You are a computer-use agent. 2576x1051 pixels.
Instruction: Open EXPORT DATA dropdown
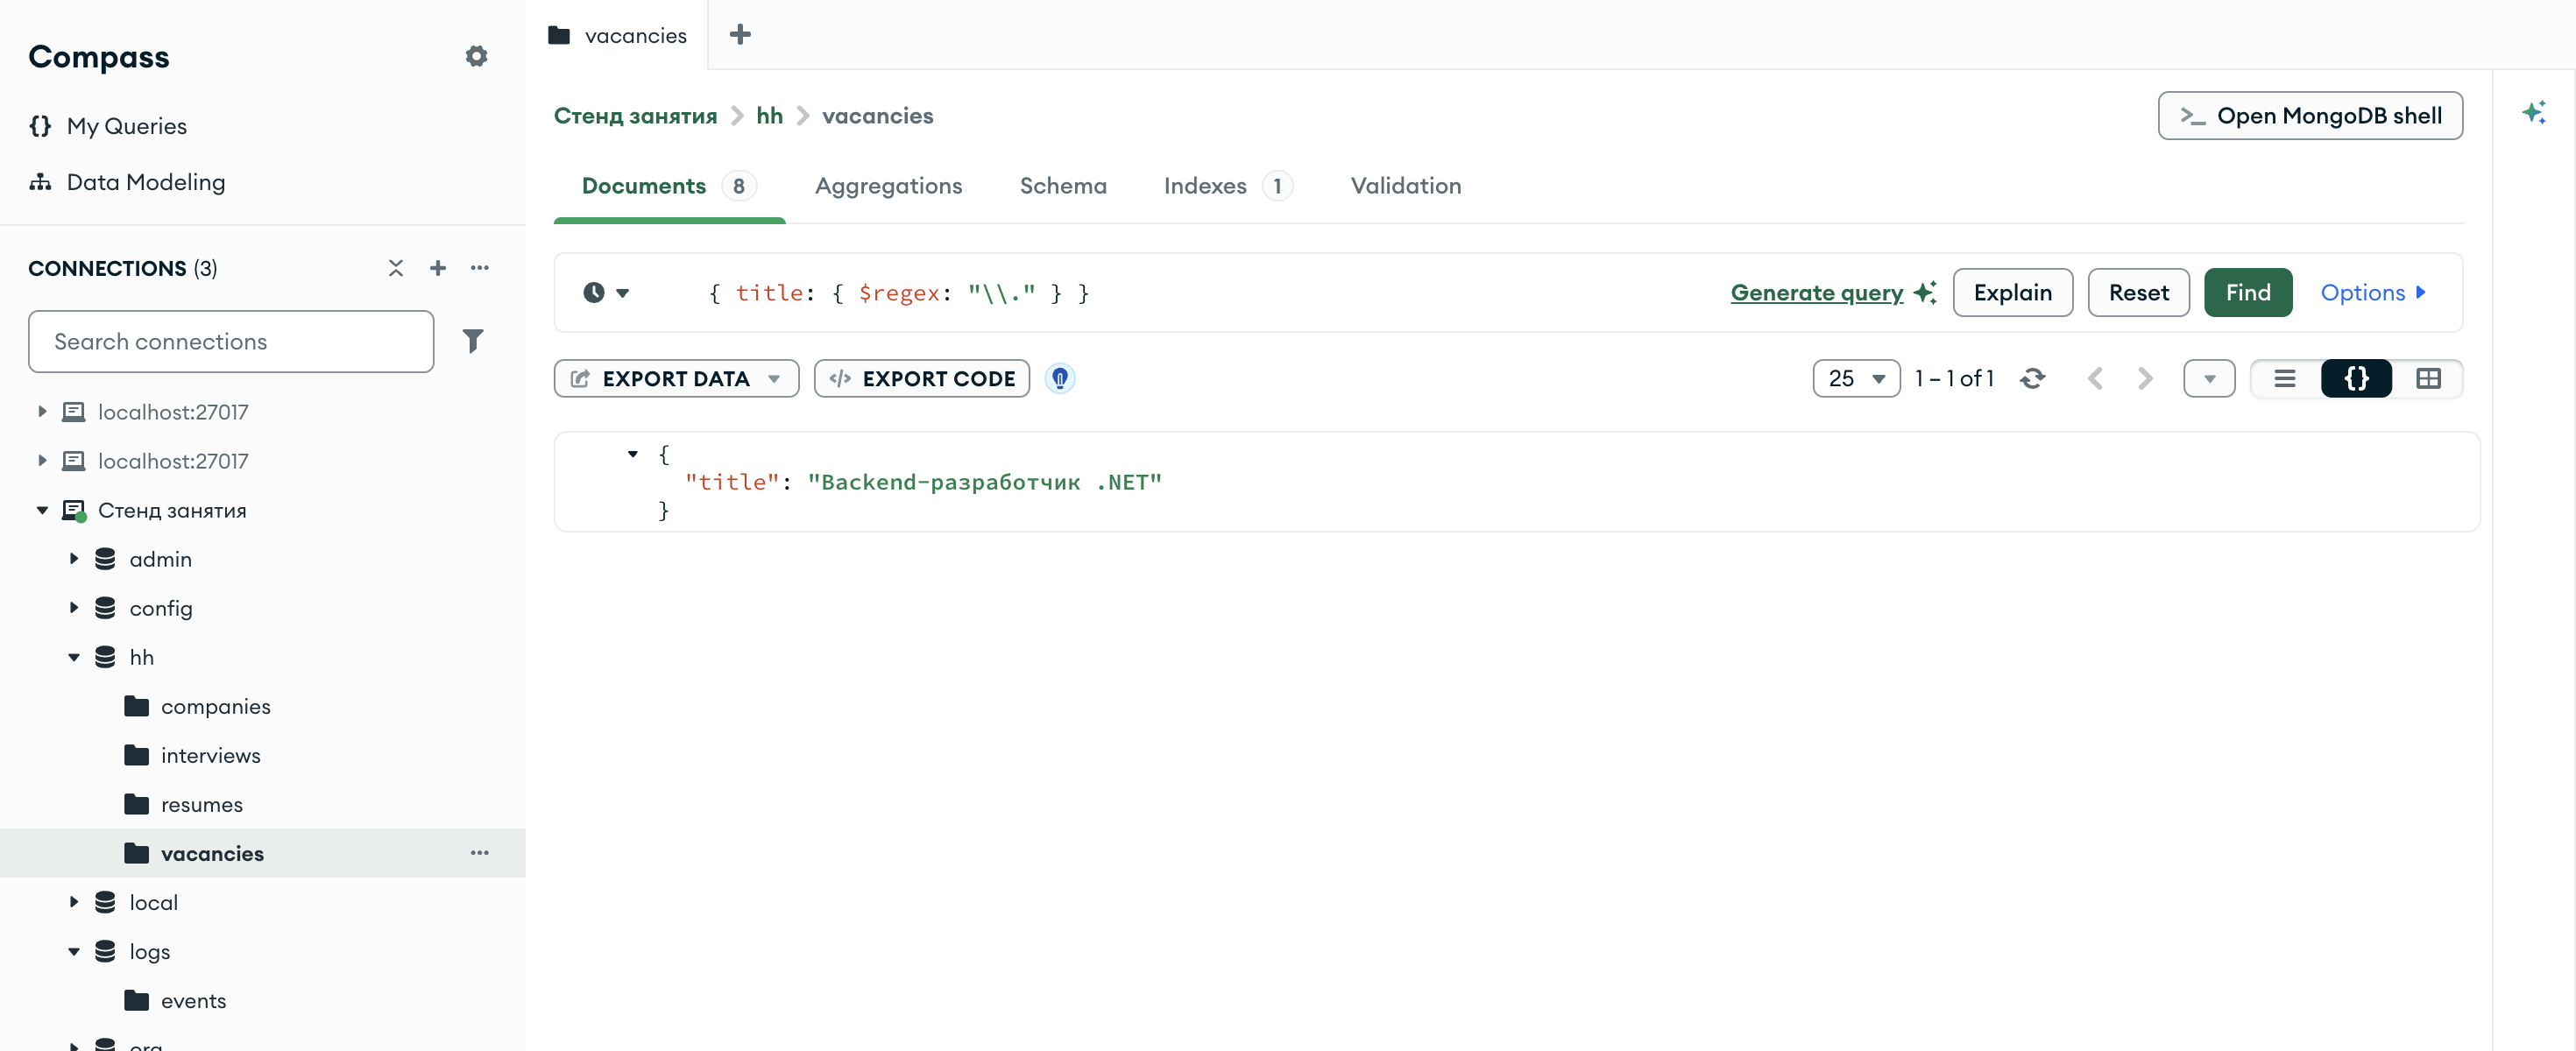(676, 378)
